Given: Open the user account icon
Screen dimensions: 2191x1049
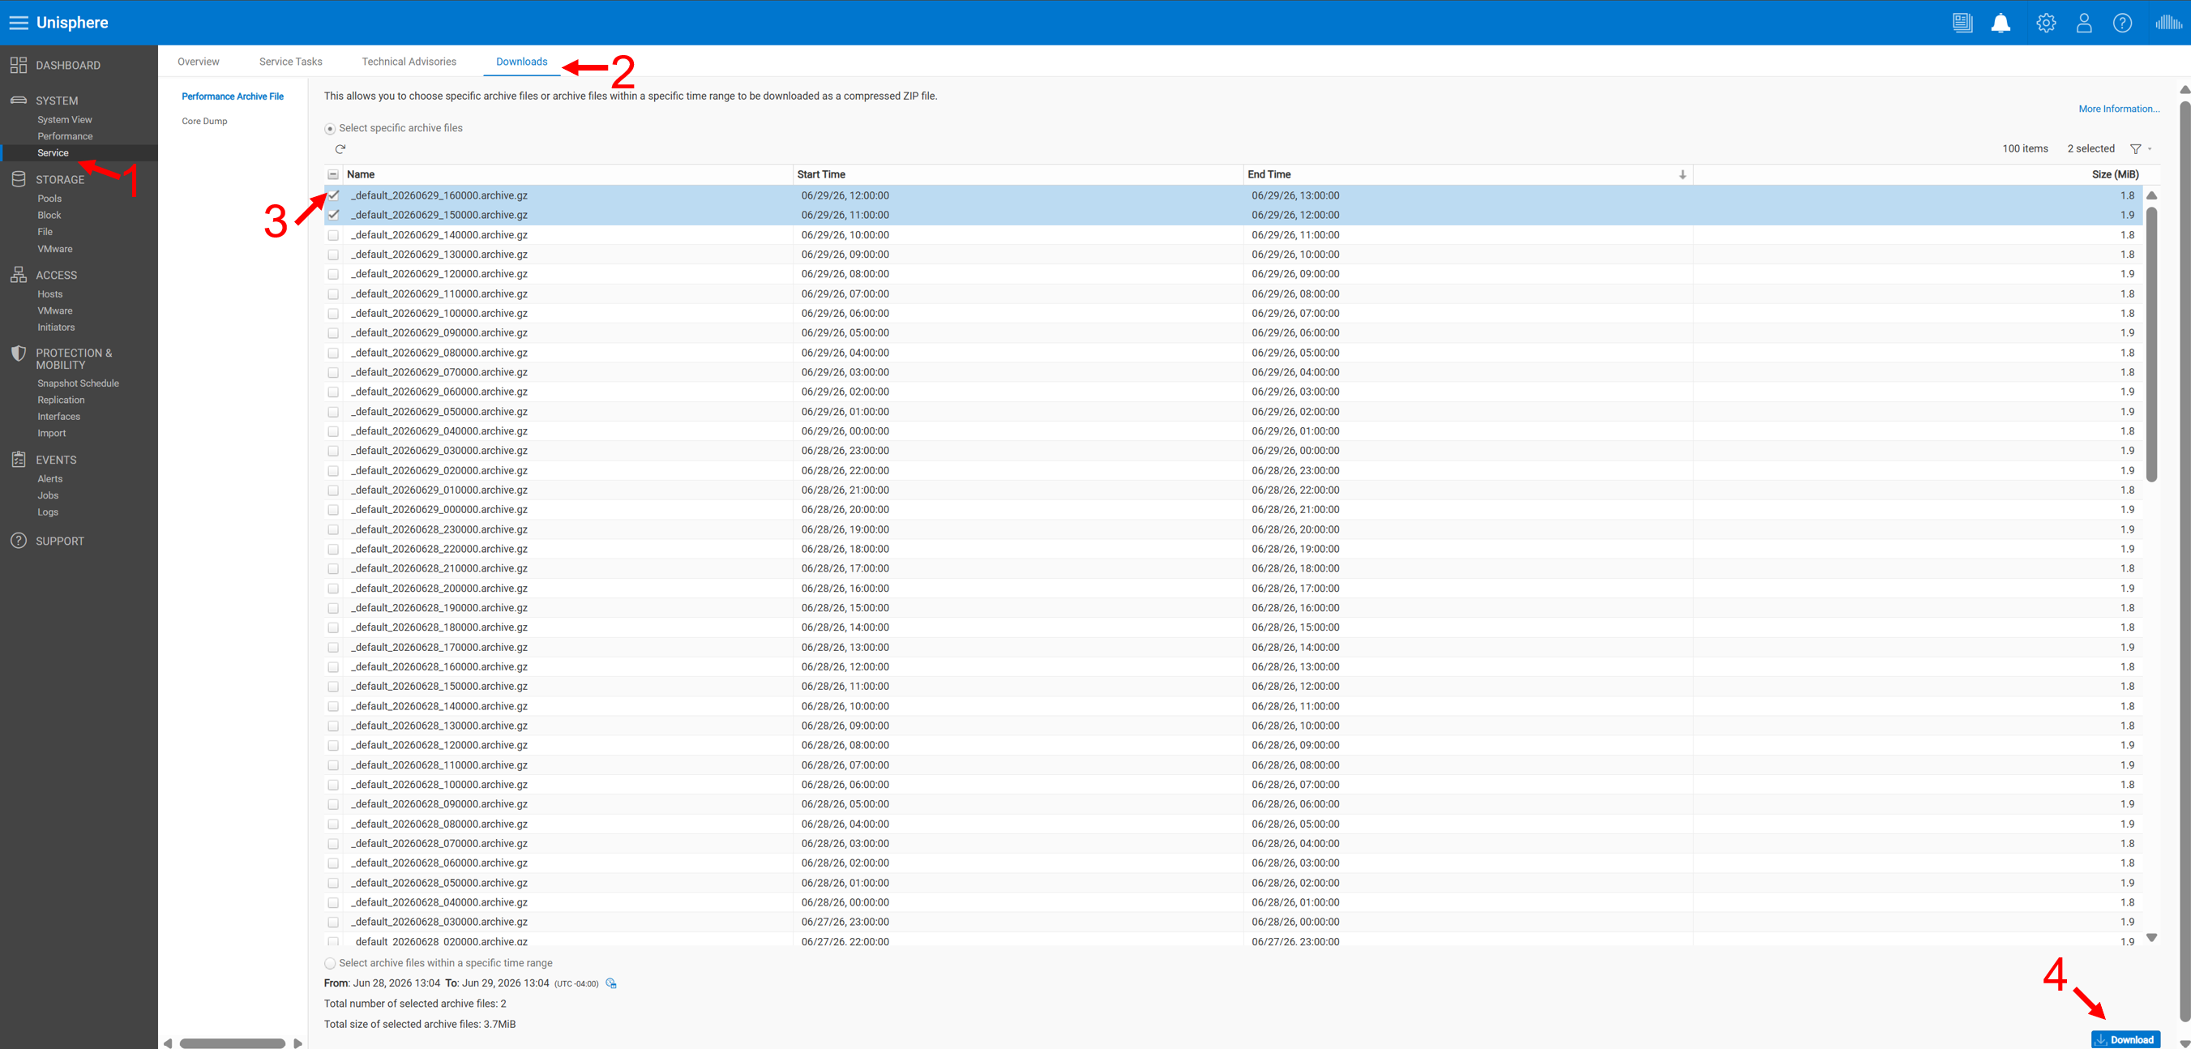Looking at the screenshot, I should coord(2084,23).
